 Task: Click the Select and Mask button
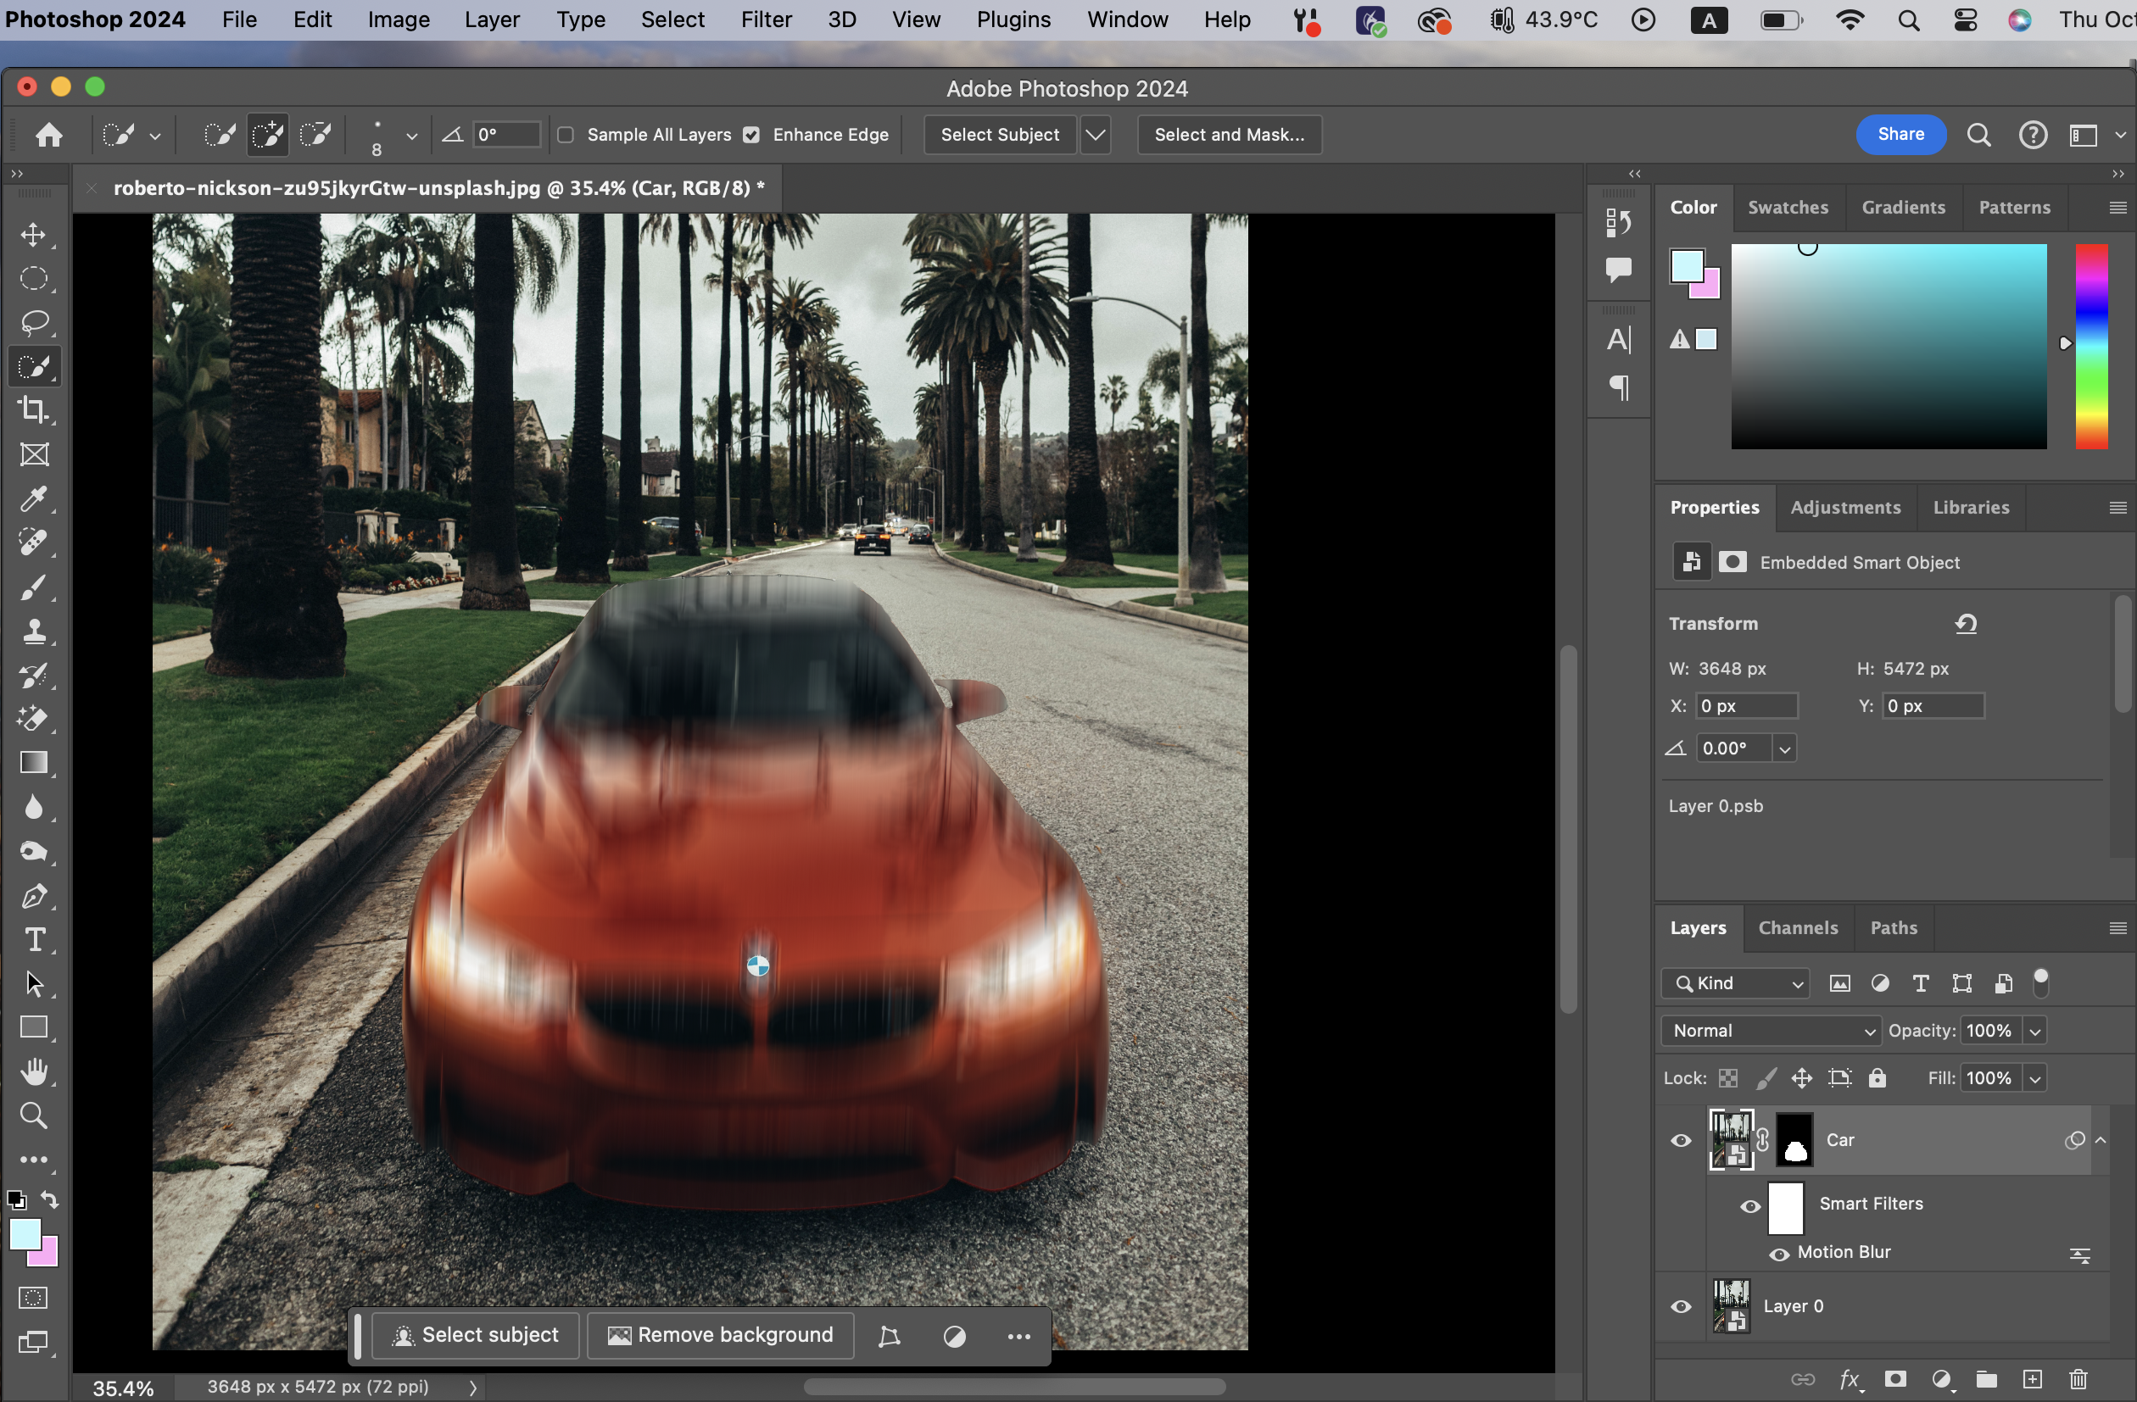1228,135
